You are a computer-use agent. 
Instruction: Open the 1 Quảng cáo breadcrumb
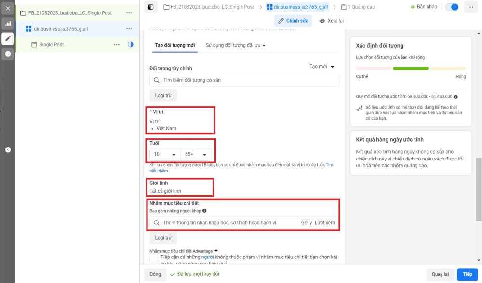pyautogui.click(x=358, y=7)
